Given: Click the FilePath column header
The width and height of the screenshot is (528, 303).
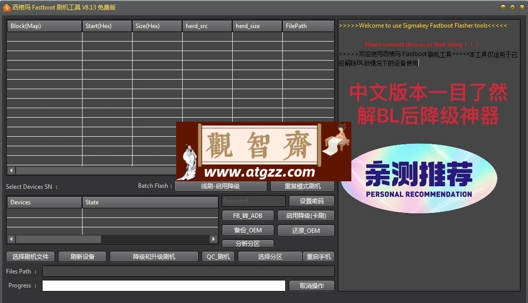Looking at the screenshot, I should (308, 26).
